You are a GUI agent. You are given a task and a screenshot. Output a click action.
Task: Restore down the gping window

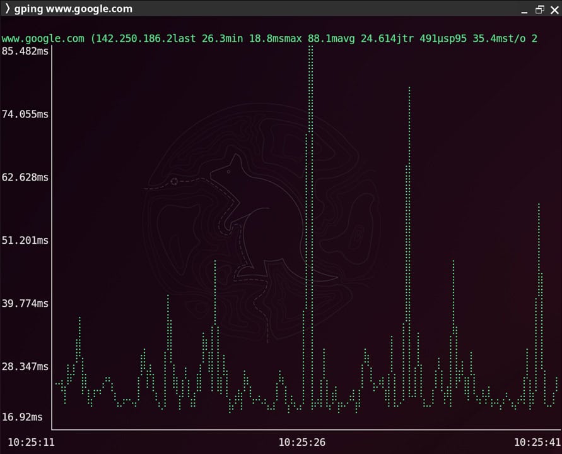[539, 9]
